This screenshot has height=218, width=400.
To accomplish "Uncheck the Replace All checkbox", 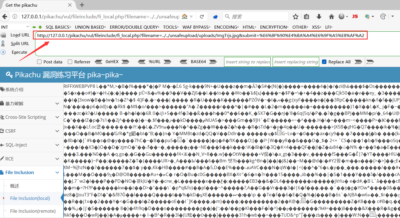I will click(x=324, y=62).
